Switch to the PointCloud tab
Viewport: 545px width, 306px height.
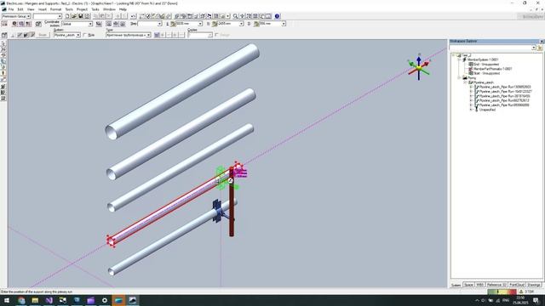517,285
